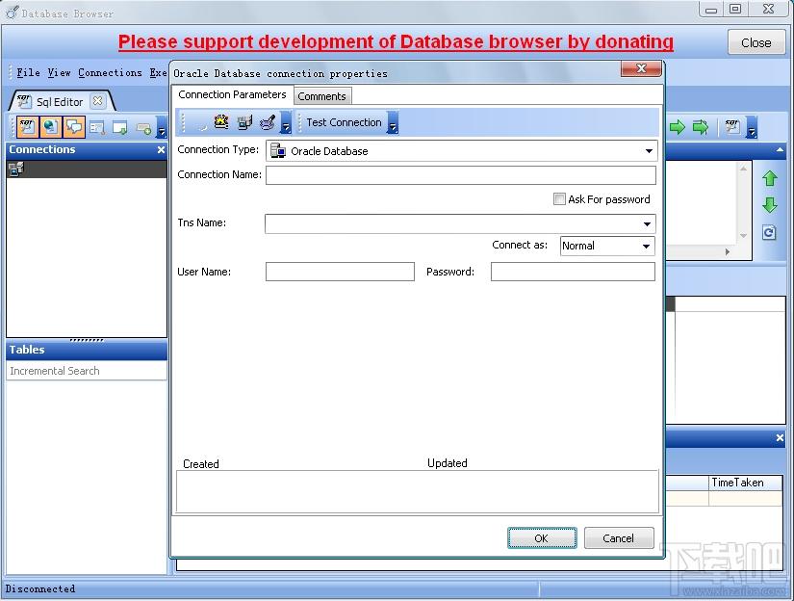Click scrollbar down arrow in right list
The height and width of the screenshot is (601, 794).
743,236
